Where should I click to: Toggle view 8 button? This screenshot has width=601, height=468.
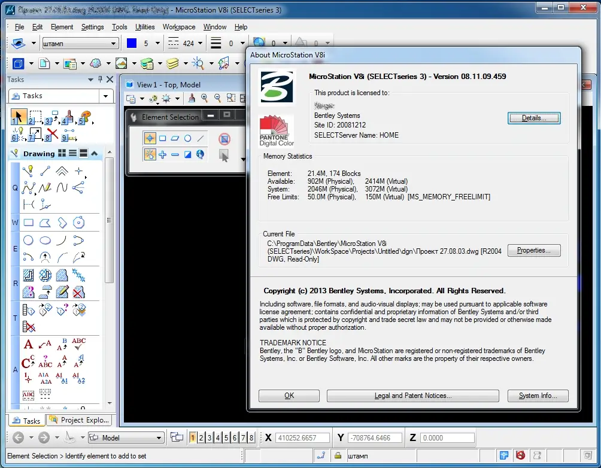251,437
